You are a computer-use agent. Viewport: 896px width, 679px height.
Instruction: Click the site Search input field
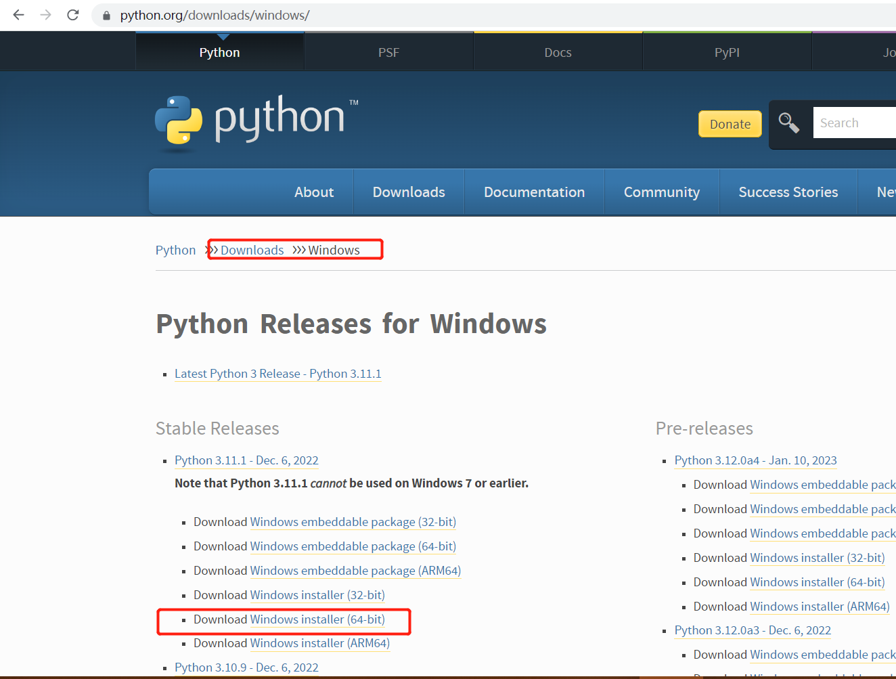click(x=855, y=123)
